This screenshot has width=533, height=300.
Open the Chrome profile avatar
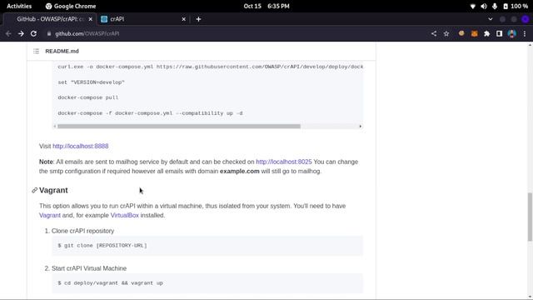pos(511,33)
